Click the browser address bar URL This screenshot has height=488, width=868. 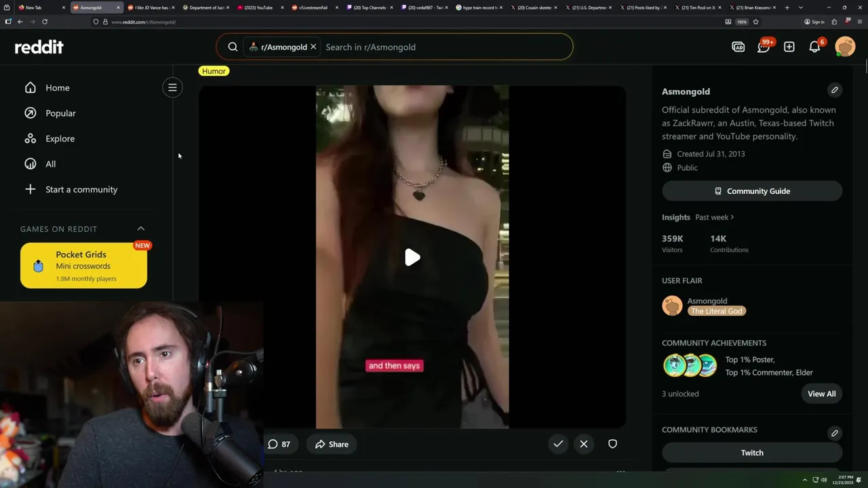pyautogui.click(x=143, y=22)
